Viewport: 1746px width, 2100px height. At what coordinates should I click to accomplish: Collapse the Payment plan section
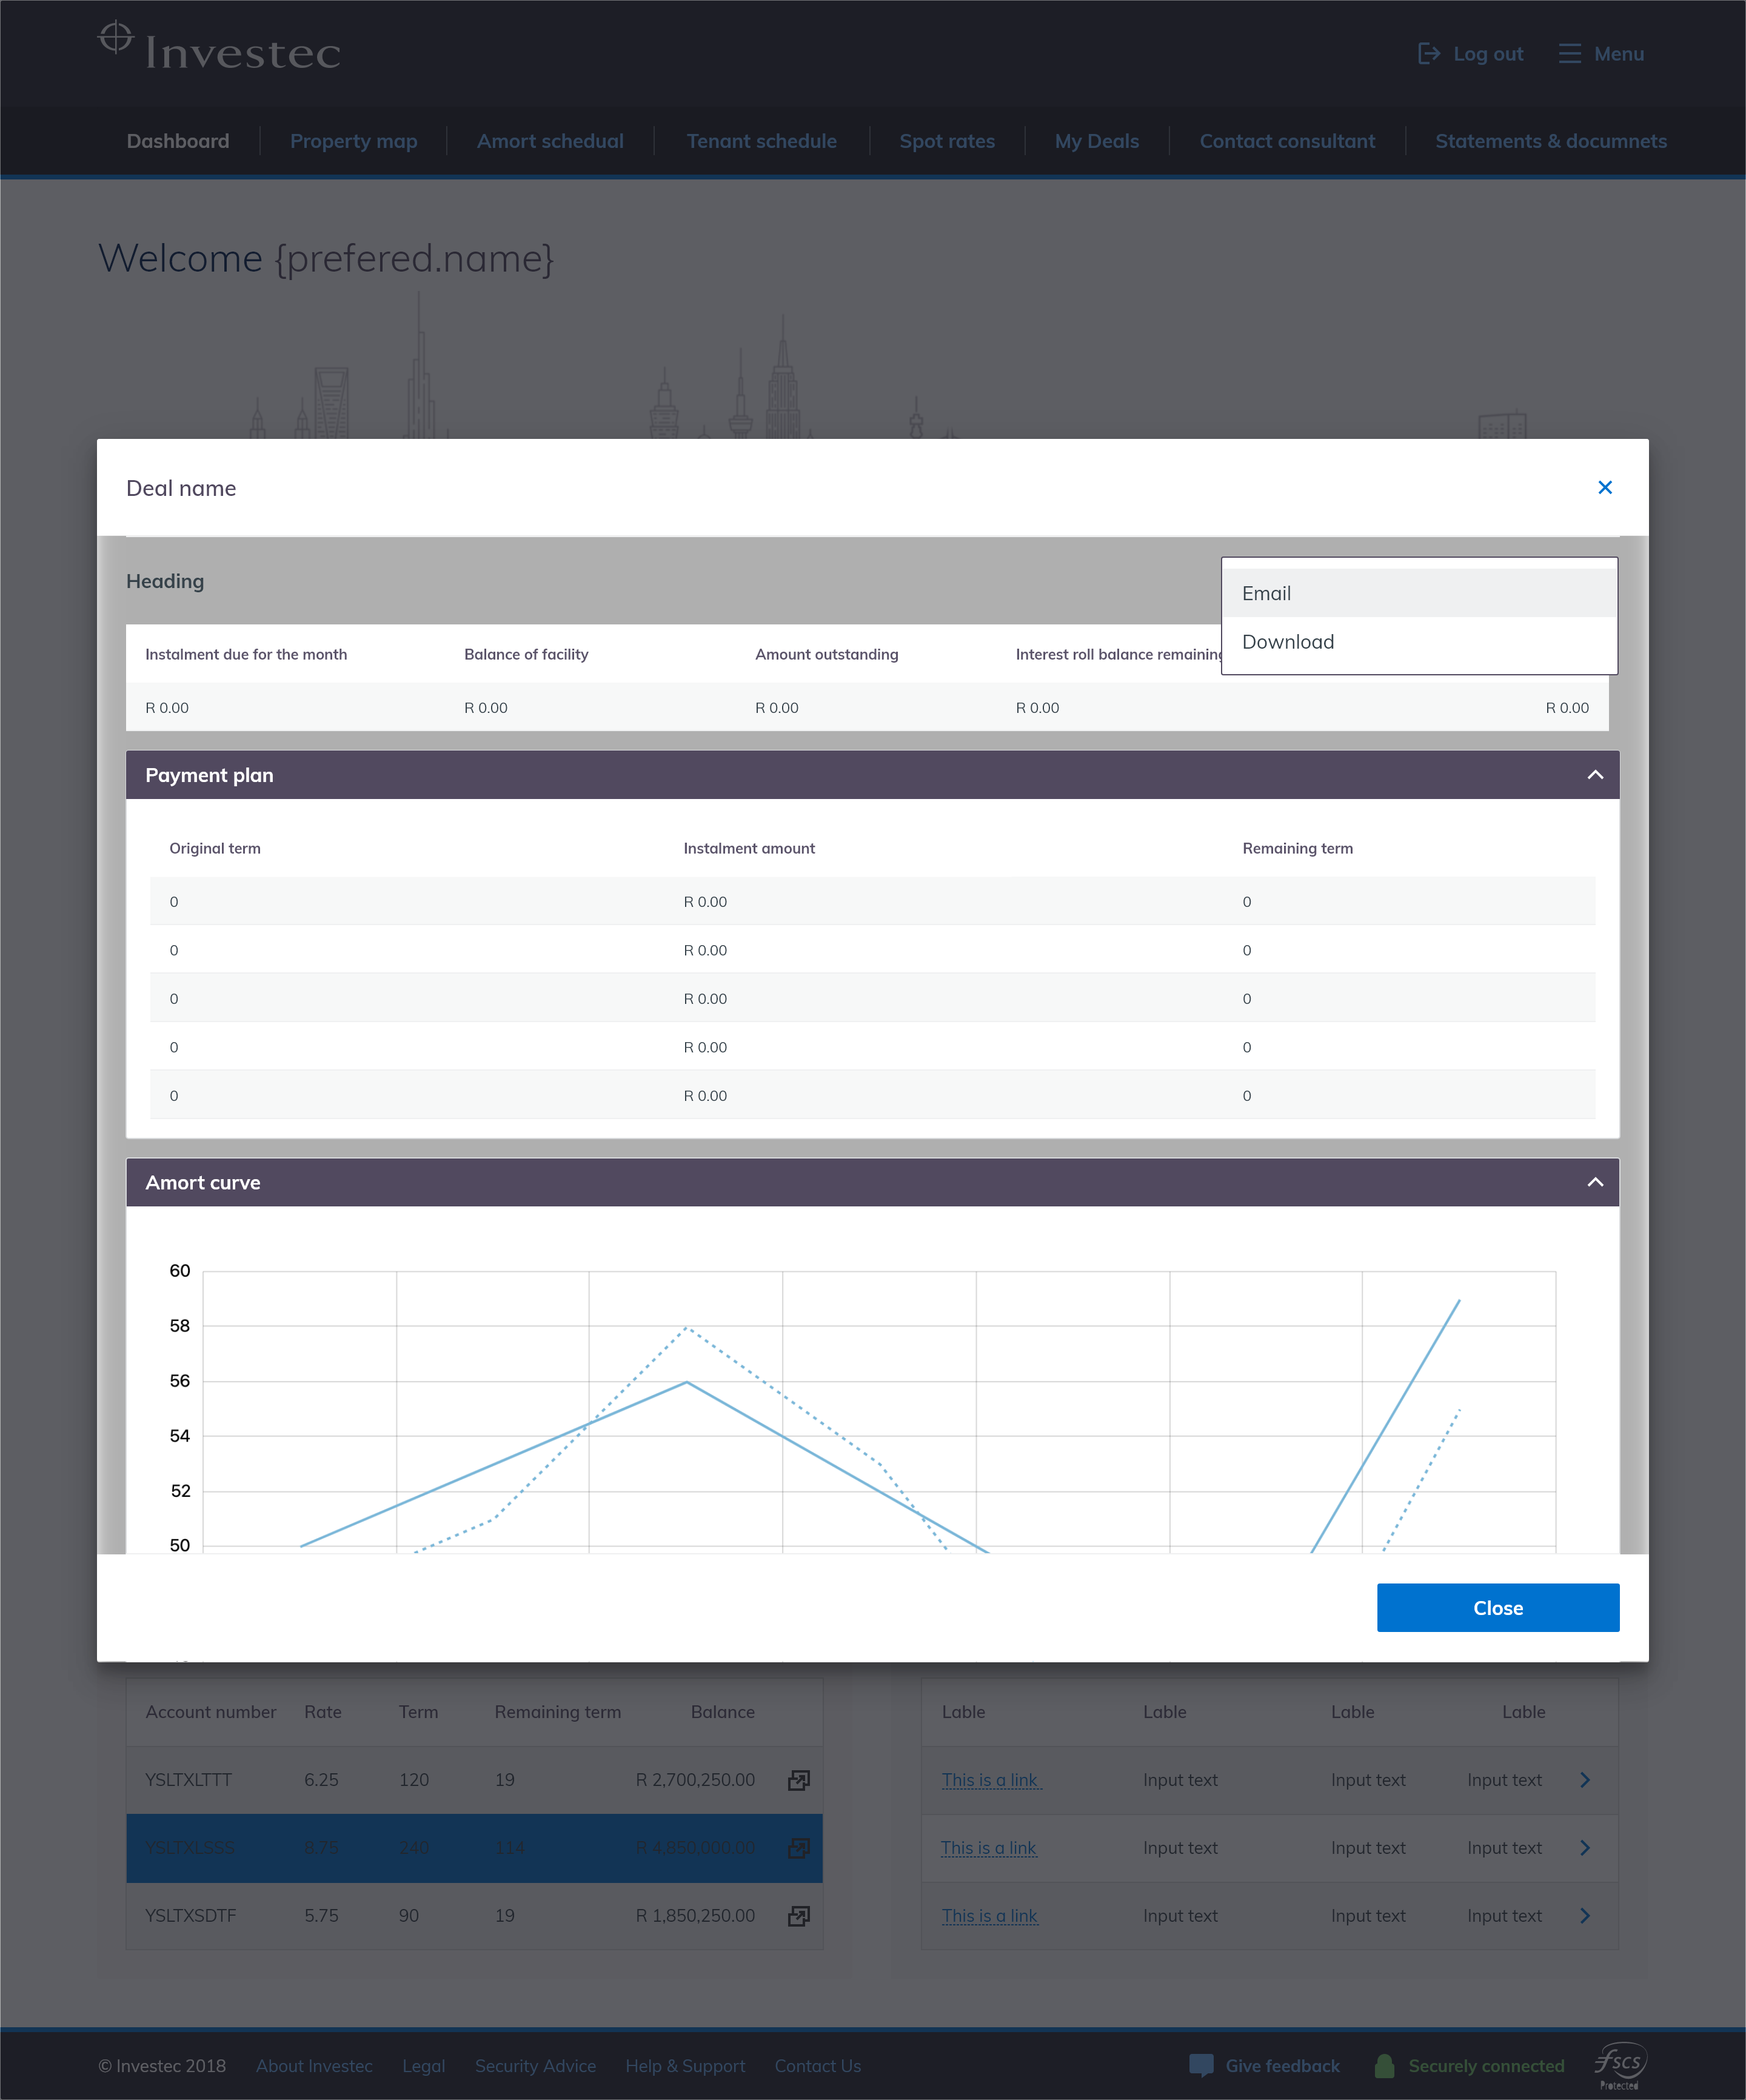1595,775
